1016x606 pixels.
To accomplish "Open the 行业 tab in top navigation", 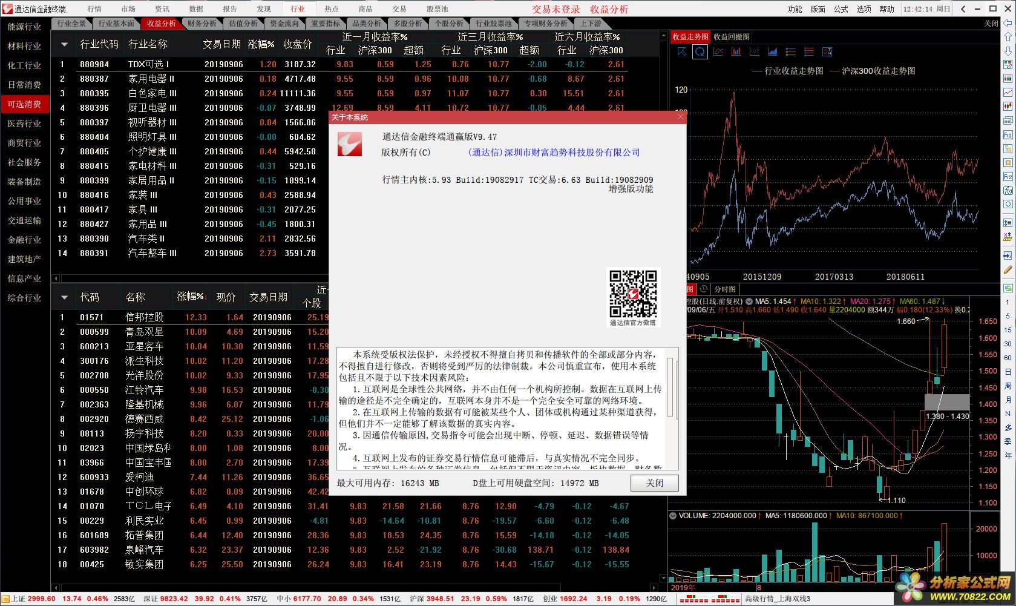I will click(297, 8).
